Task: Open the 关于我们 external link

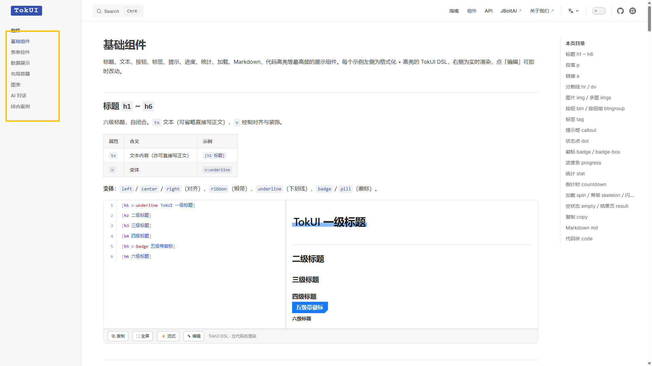Action: tap(542, 11)
